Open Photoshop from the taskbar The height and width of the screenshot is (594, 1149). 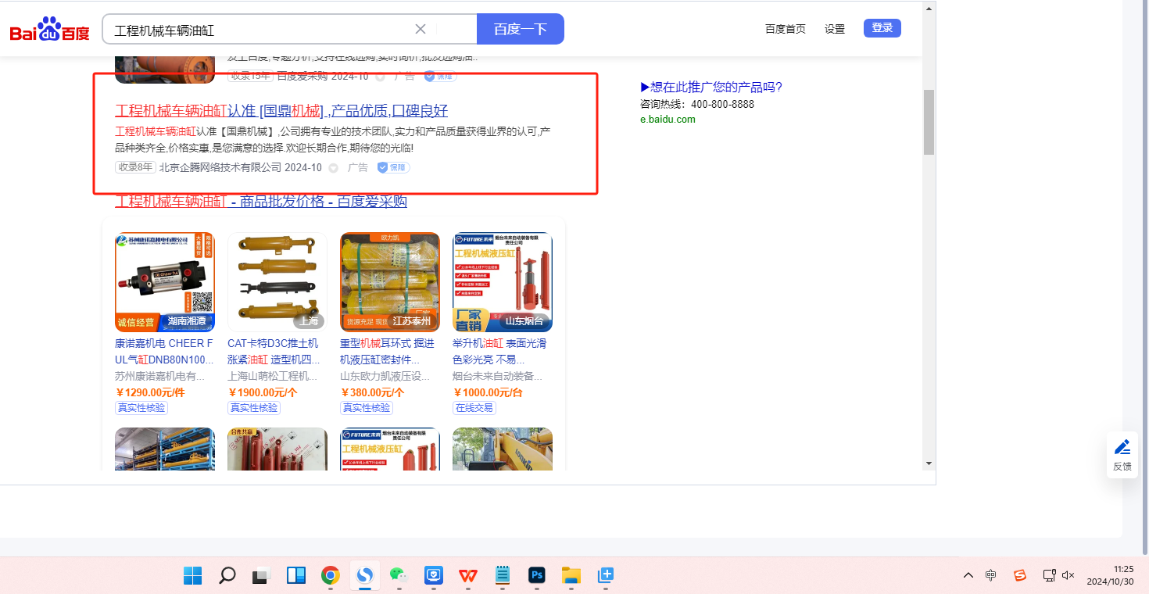coord(536,576)
